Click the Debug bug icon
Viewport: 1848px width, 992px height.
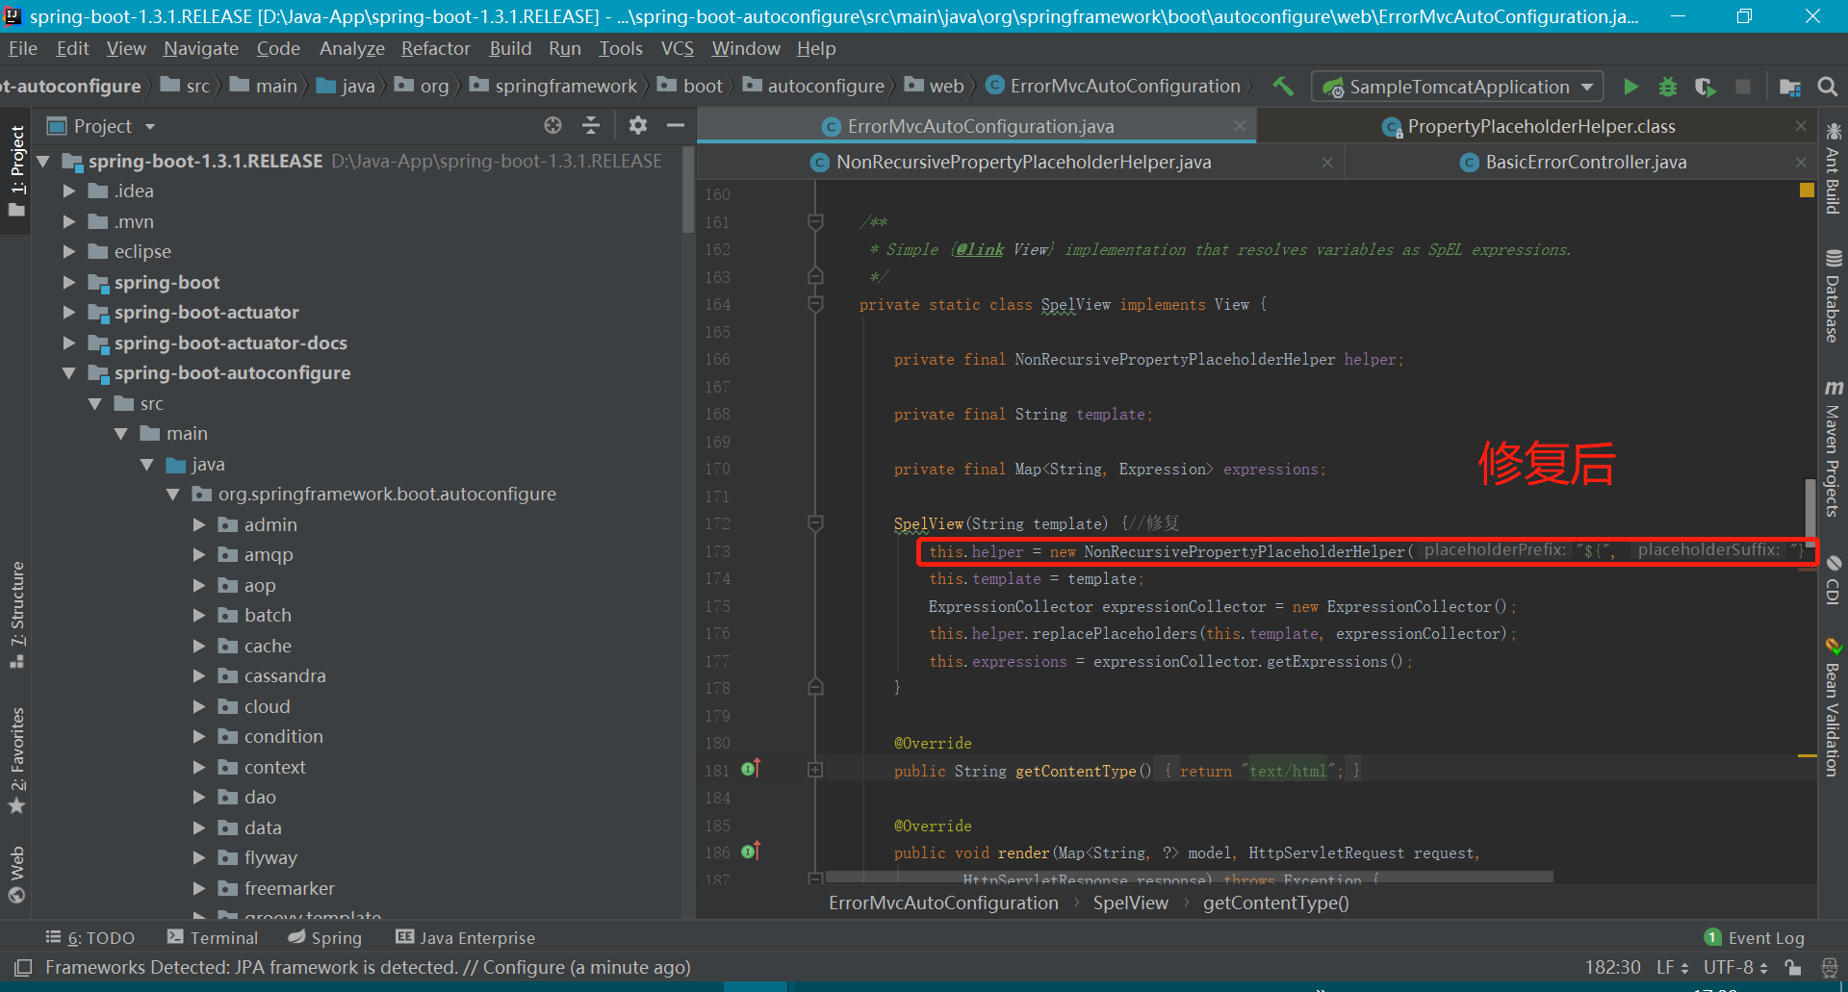point(1668,87)
